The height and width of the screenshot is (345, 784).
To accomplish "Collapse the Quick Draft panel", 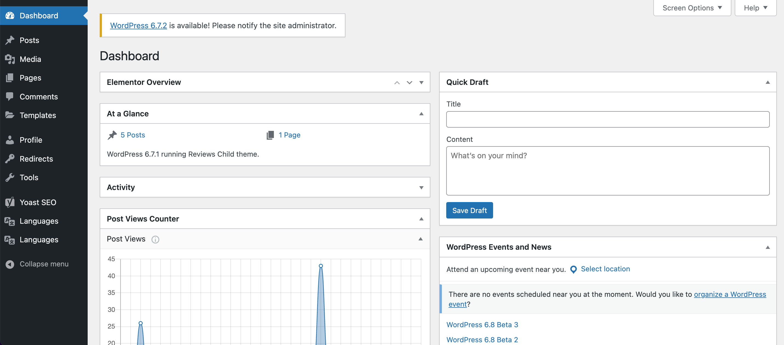I will coord(767,82).
